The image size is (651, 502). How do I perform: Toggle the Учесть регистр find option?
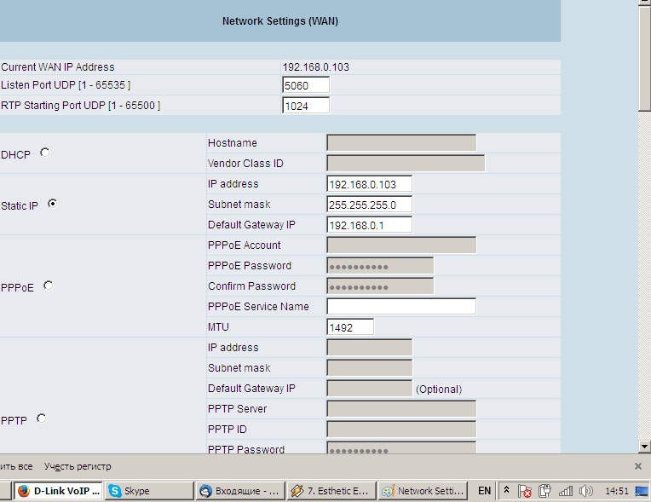coord(78,466)
